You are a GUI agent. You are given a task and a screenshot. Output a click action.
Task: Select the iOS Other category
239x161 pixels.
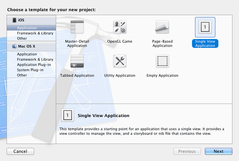pyautogui.click(x=22, y=39)
